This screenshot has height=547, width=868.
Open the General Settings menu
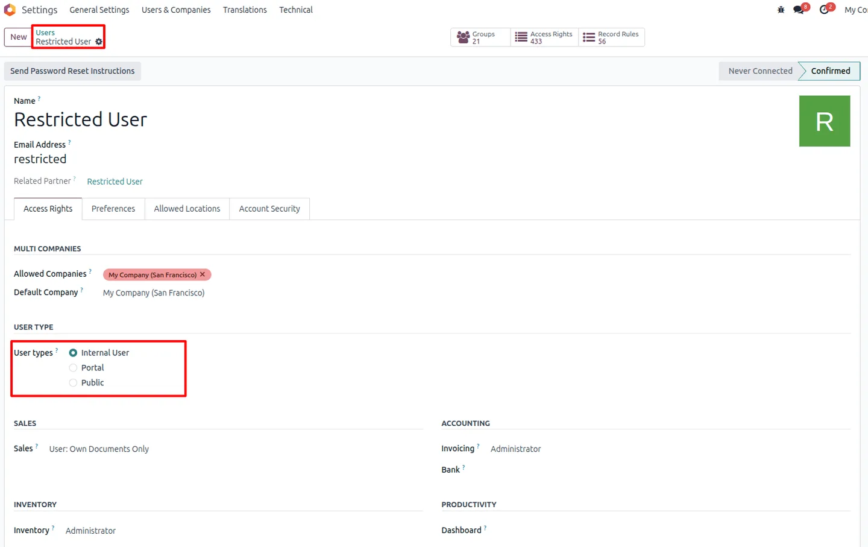pyautogui.click(x=99, y=10)
